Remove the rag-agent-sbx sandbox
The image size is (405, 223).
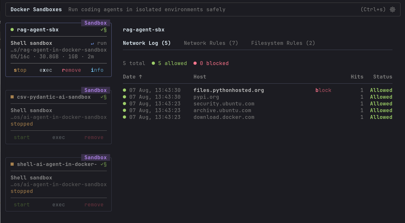pos(72,70)
